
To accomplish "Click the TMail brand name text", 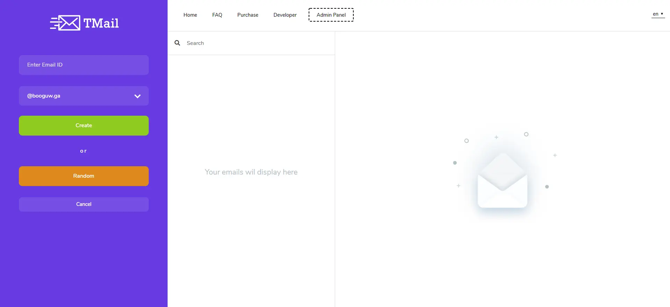I will [x=101, y=23].
